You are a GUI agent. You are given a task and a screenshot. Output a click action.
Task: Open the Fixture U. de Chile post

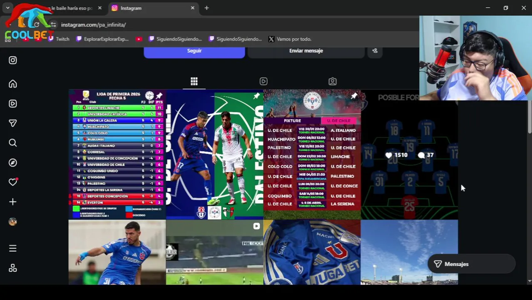pos(312,155)
